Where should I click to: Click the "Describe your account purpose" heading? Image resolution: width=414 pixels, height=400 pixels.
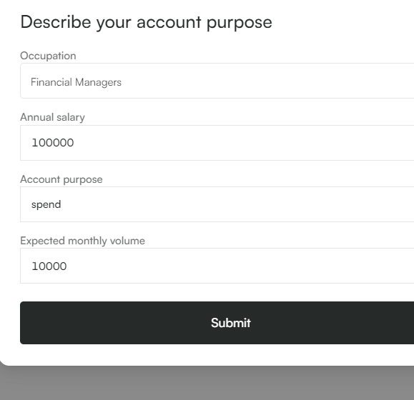(147, 22)
